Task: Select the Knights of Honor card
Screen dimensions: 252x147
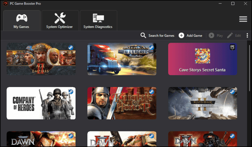Action: (x=122, y=103)
